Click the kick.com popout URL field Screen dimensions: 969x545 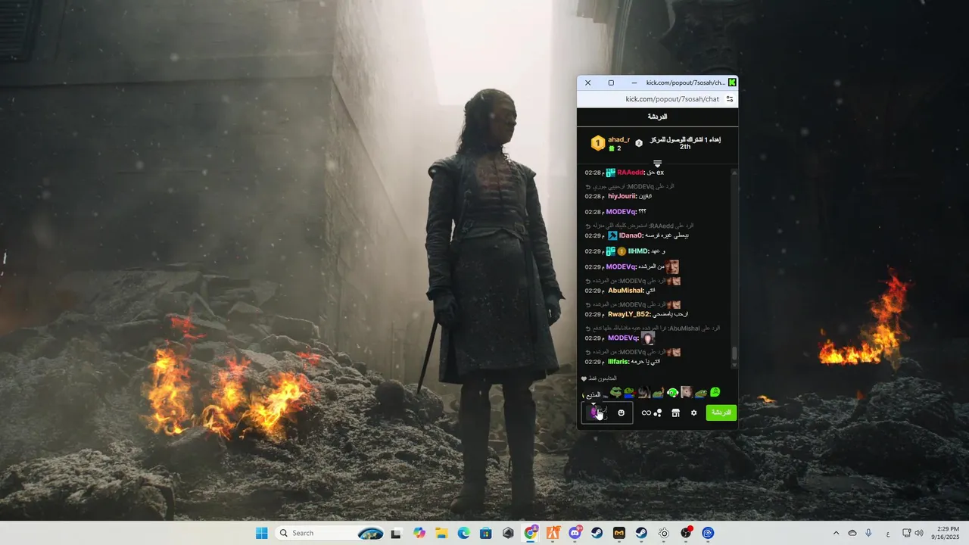(672, 99)
